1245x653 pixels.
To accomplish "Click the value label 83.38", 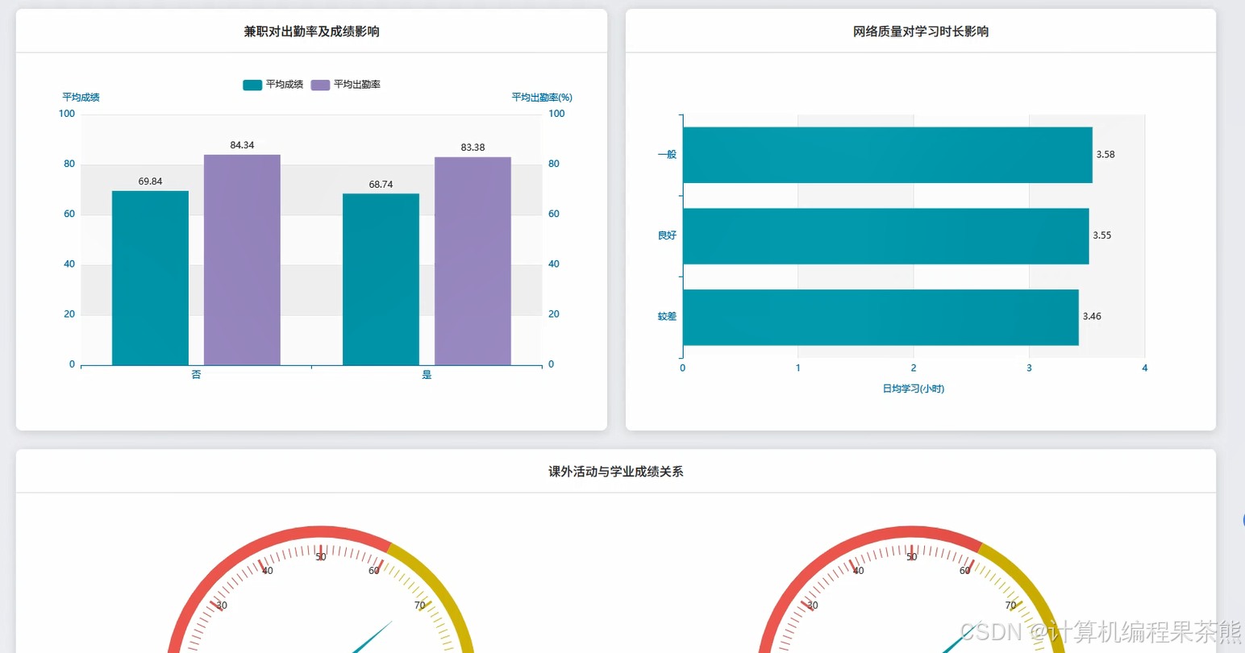I will click(x=473, y=148).
